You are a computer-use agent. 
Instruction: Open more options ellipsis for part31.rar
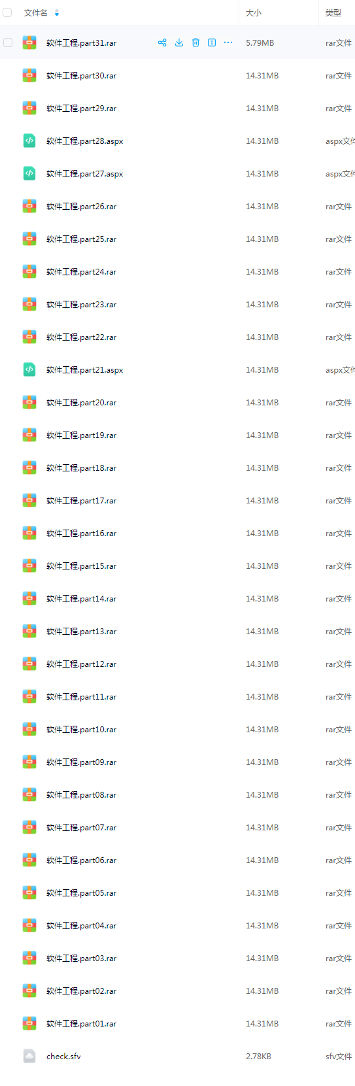pyautogui.click(x=228, y=42)
